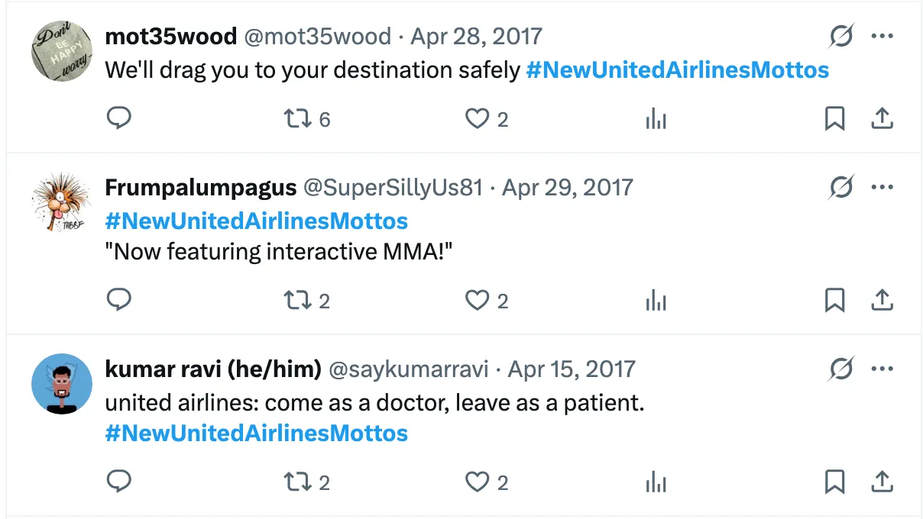This screenshot has width=923, height=519.
Task: Reply to mot35wood's tweet
Action: coord(119,119)
